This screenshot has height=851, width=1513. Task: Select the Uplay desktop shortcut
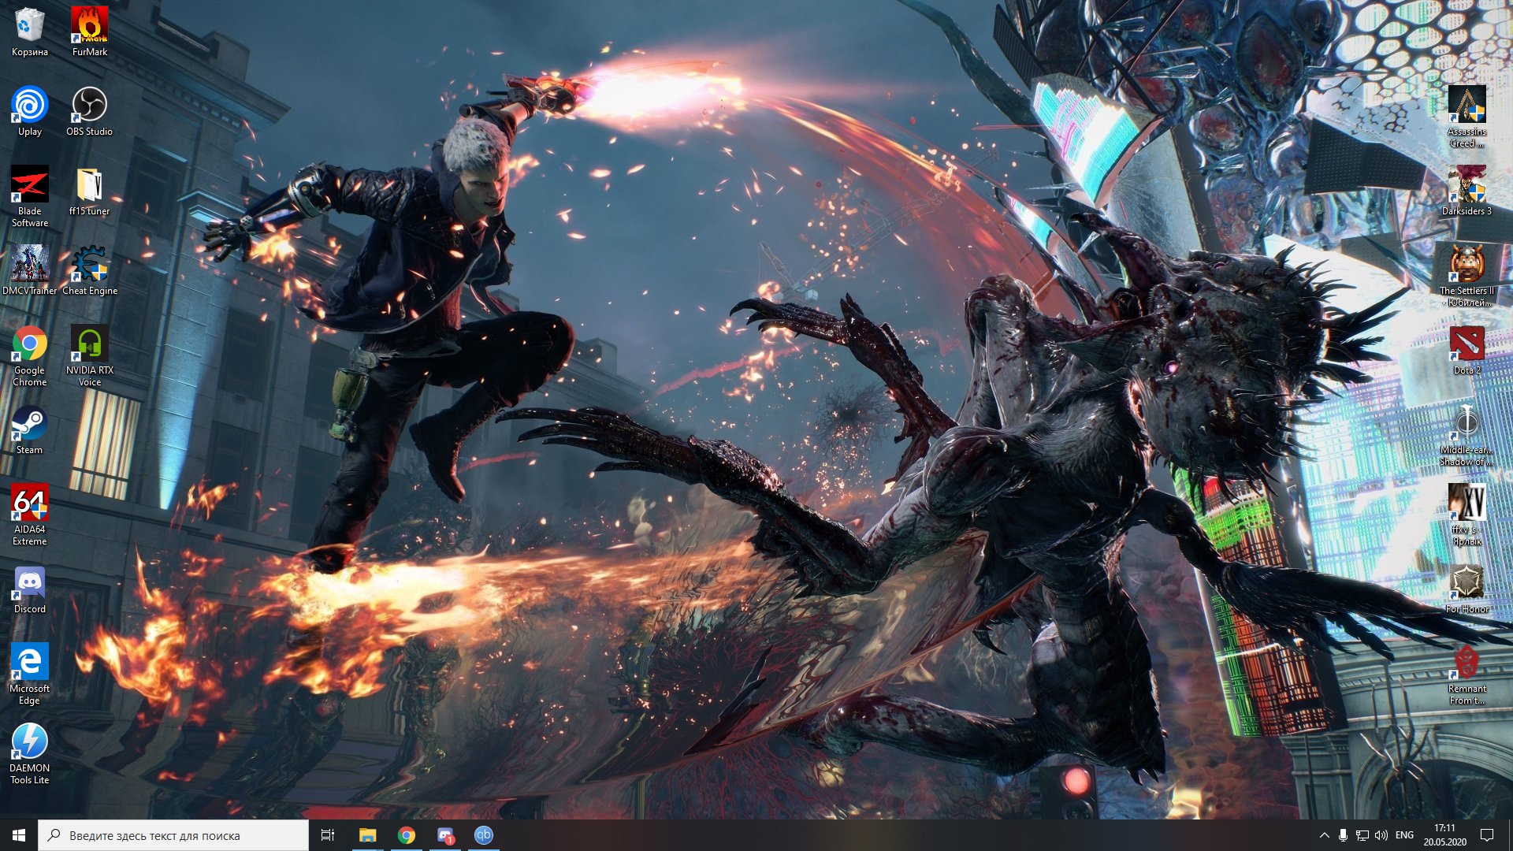coord(29,110)
